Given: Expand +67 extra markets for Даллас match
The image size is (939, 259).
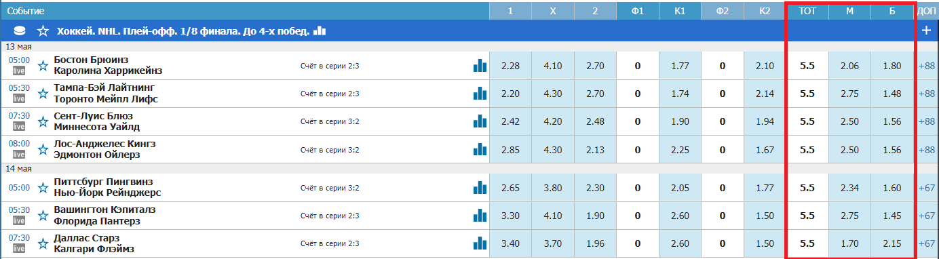Looking at the screenshot, I should click(x=927, y=243).
